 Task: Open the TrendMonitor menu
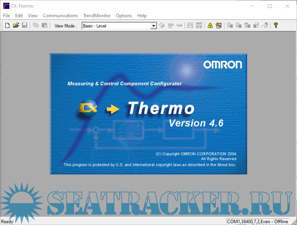tap(97, 16)
